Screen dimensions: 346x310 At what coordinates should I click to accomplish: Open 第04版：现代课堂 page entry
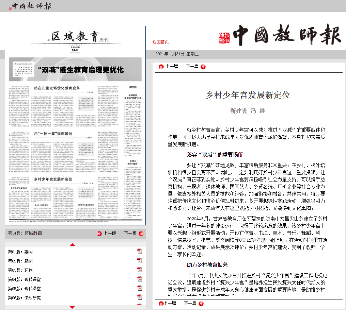[24, 280]
